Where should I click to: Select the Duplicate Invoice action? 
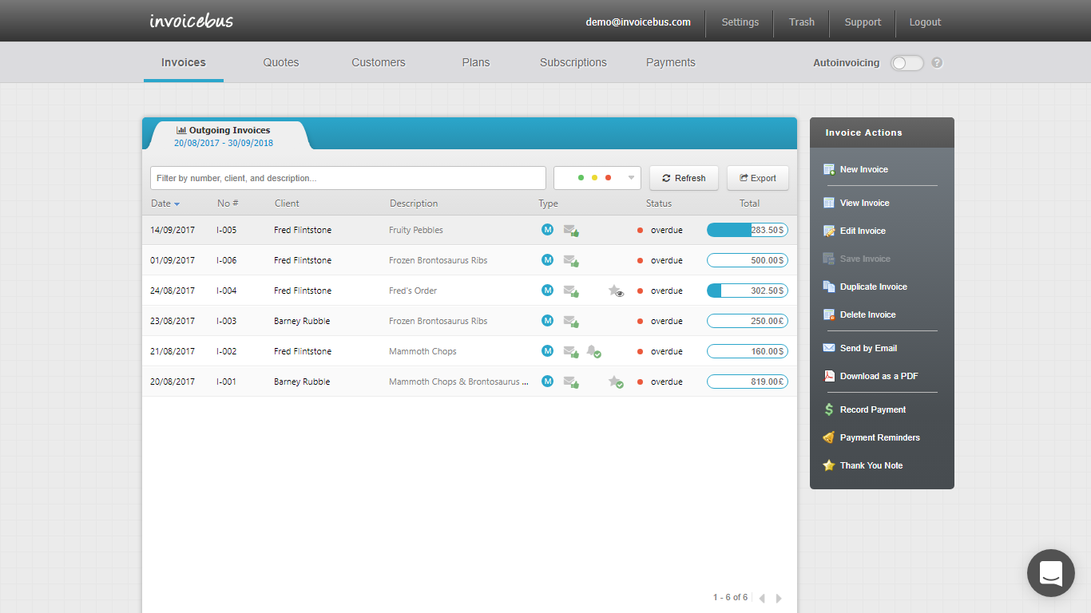[x=874, y=287]
